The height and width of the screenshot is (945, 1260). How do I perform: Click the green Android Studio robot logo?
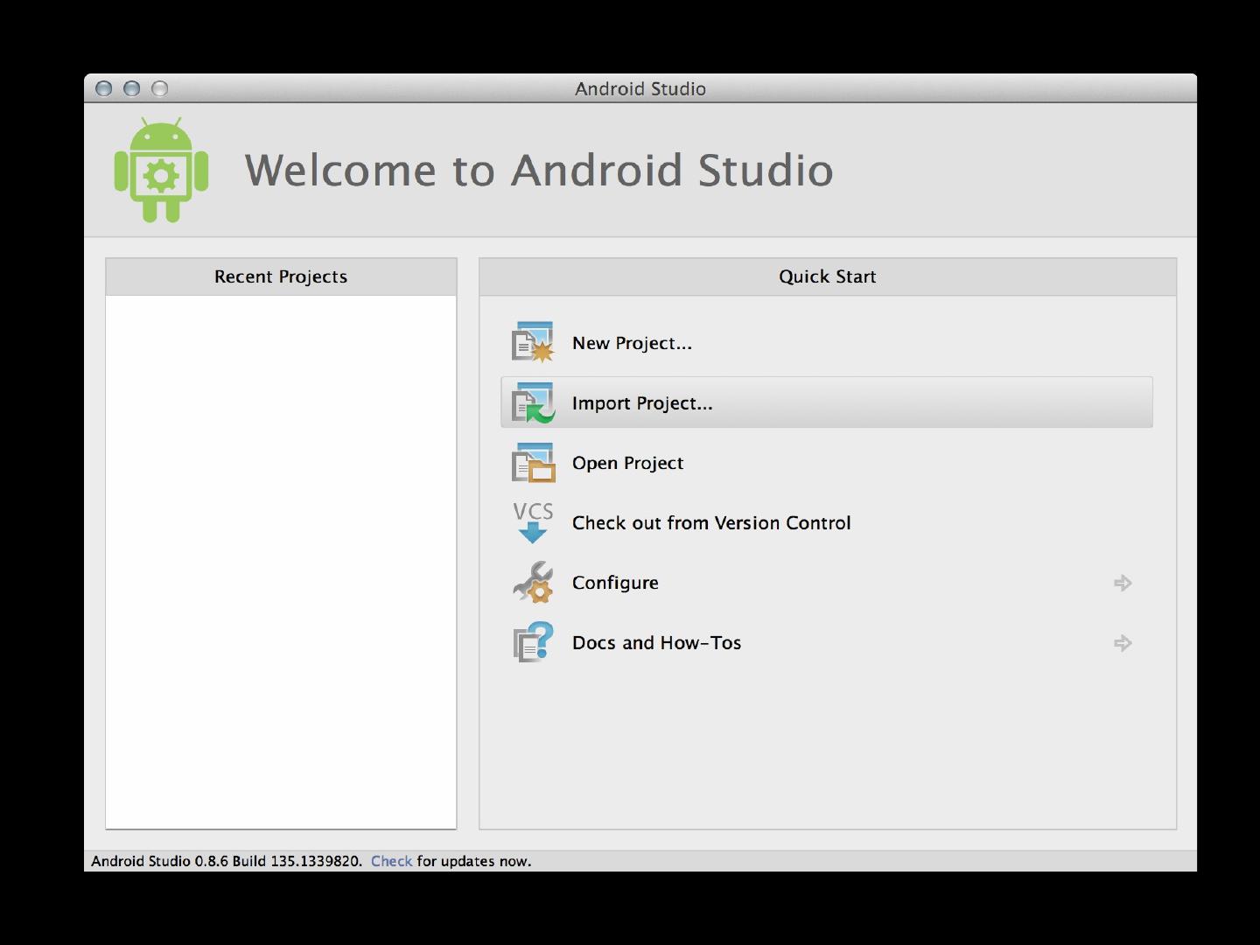pyautogui.click(x=161, y=170)
